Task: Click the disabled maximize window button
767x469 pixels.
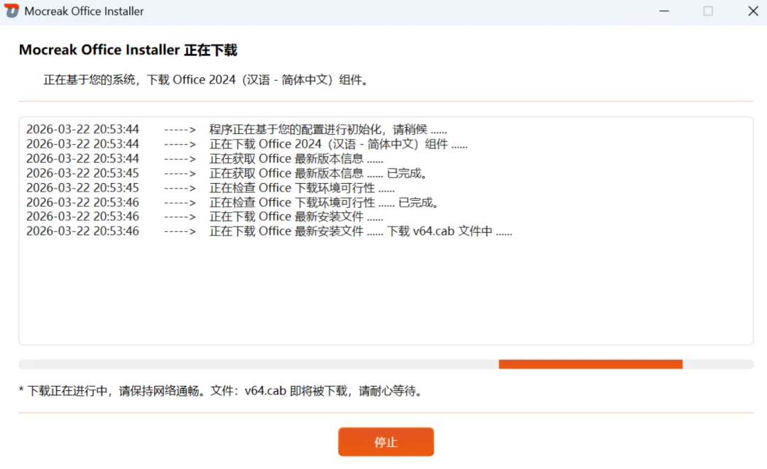Action: point(708,11)
